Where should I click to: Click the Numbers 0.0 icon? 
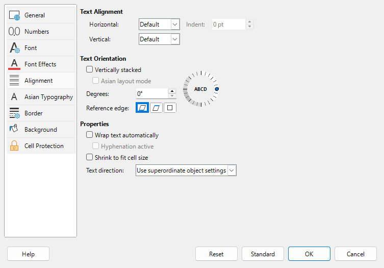pyautogui.click(x=14, y=32)
